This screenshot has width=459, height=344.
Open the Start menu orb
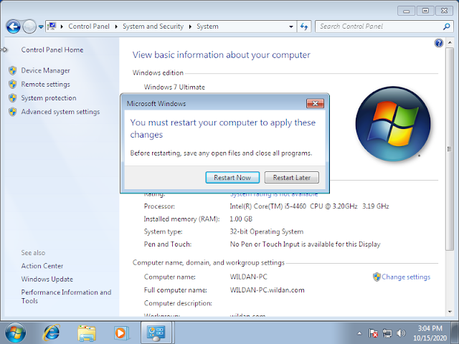(x=15, y=333)
